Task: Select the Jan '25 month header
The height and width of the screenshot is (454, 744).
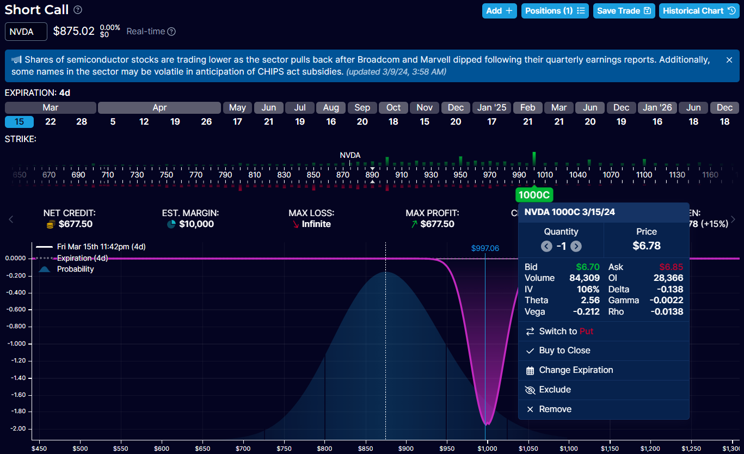Action: coord(492,108)
